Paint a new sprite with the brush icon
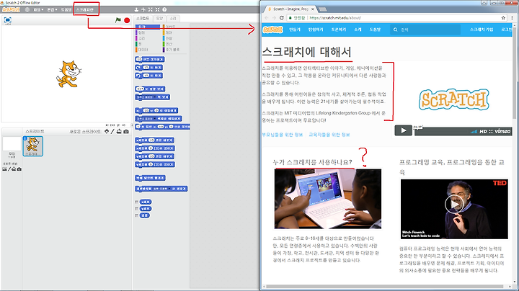Viewport: 519px width, 291px height. tap(112, 131)
